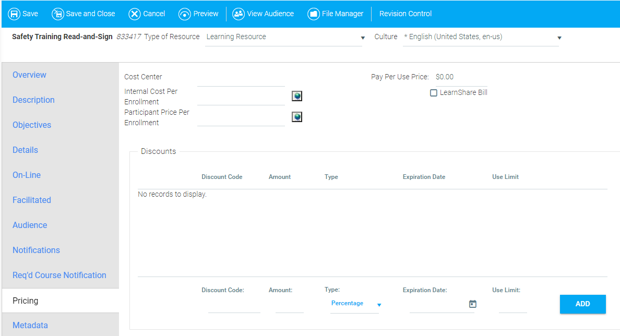This screenshot has width=620, height=336.
Task: Open the Req'd Course Notification tab
Action: click(59, 275)
